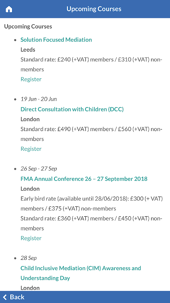The width and height of the screenshot is (170, 303).
Task: Open Solution Focused Mediation course link
Action: point(56,40)
